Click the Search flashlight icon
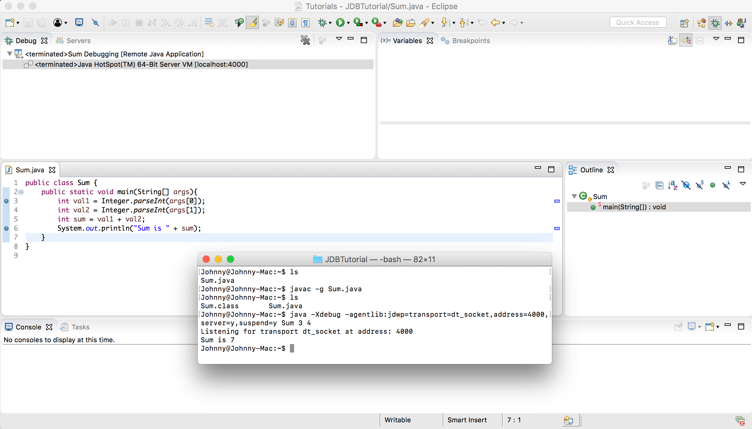This screenshot has width=752, height=429. 425,22
